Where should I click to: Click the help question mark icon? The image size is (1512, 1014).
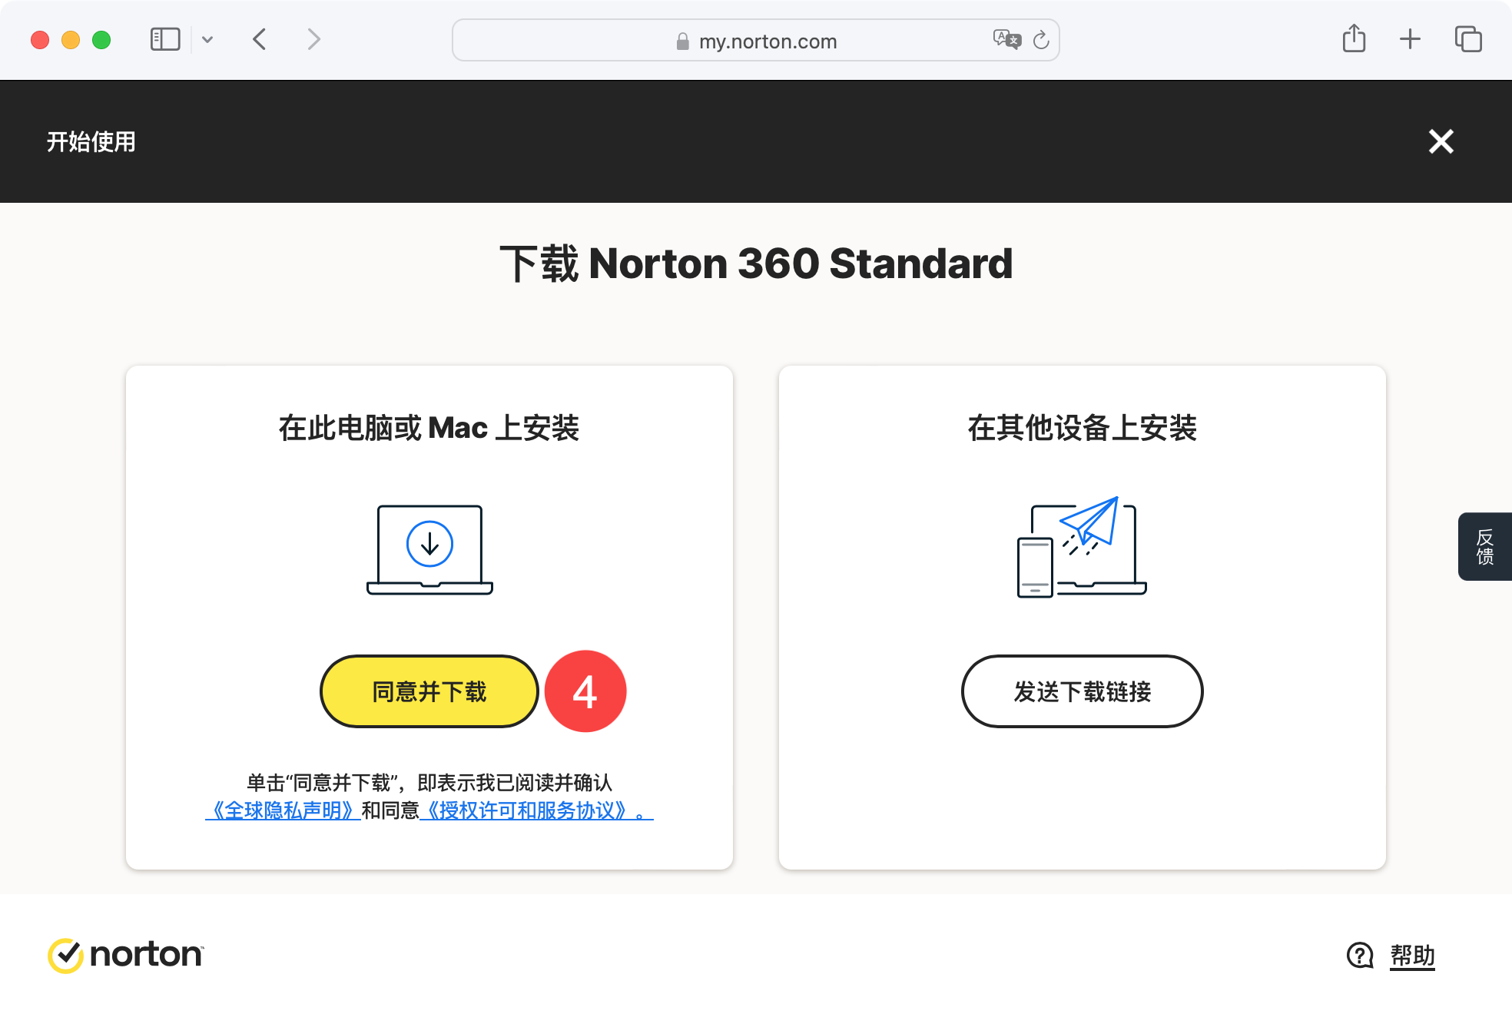1360,956
